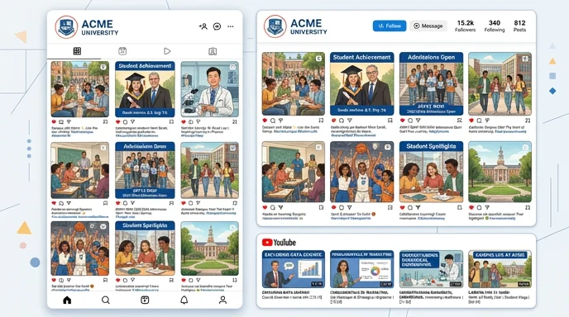Play the biomedical lab YouTube video thumbnail
Screen dimensions: 569x317
431,269
